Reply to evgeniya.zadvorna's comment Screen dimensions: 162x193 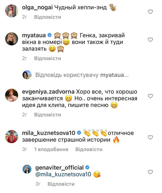pos(48,115)
